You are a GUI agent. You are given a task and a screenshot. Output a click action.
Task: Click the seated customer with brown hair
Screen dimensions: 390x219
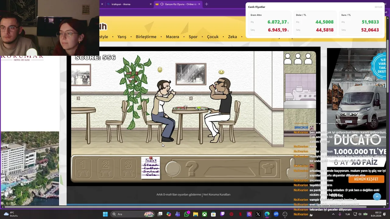(165, 111)
